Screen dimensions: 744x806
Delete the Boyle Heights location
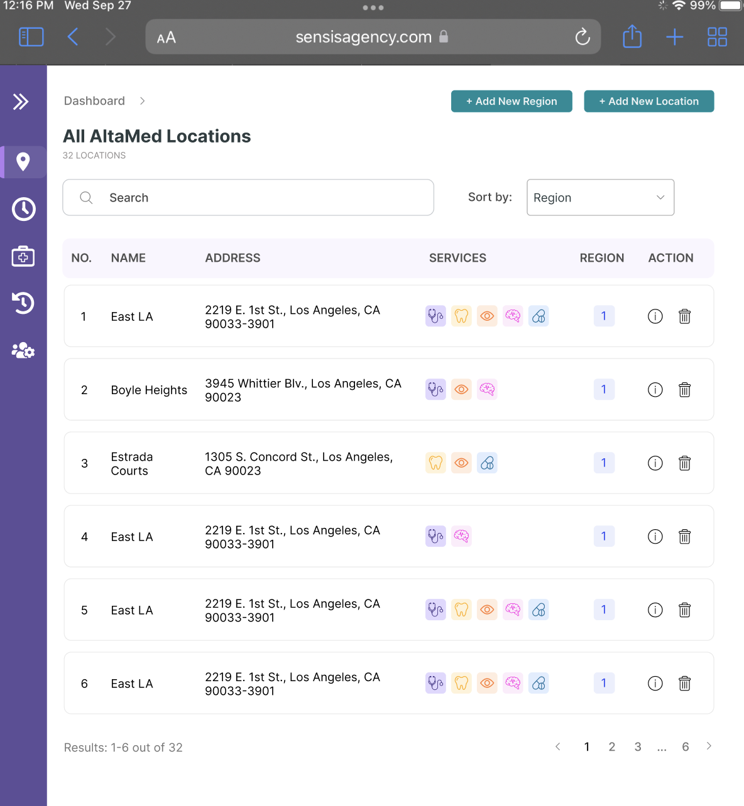pos(685,390)
